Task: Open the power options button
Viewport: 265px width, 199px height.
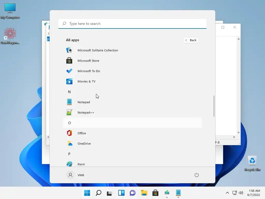Action: [x=197, y=175]
